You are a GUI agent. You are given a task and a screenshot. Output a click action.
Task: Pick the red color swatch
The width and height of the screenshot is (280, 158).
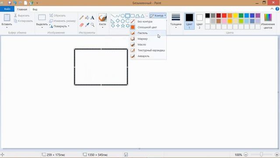[224, 16]
